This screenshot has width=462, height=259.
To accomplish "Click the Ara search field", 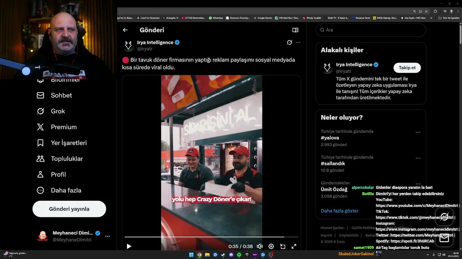I will pos(371,30).
